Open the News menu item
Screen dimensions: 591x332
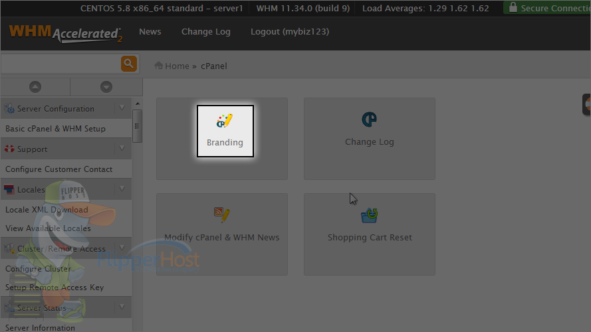tap(150, 32)
